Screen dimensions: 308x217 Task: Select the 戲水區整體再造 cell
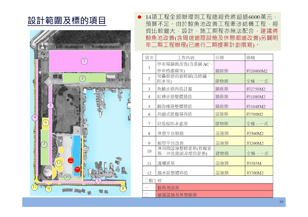pos(185,171)
